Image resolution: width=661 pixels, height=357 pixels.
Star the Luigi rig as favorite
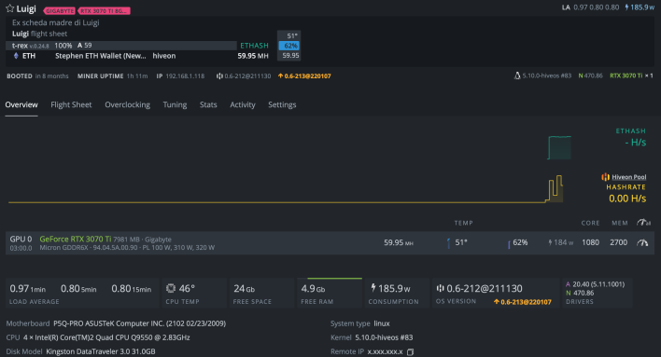(x=10, y=8)
